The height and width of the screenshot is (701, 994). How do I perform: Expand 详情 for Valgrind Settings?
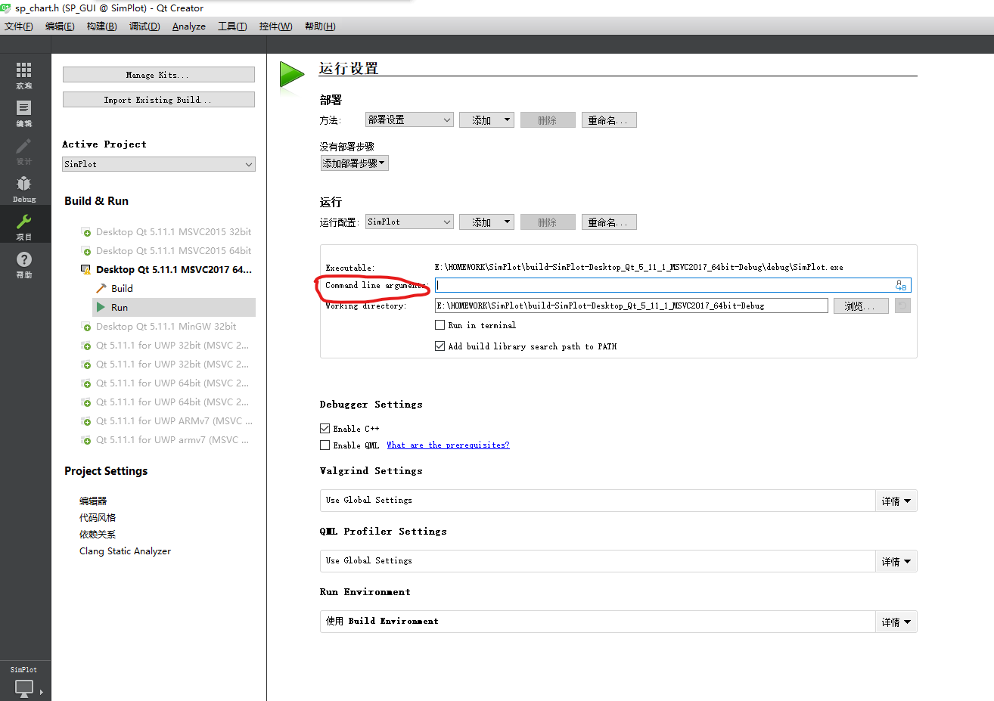tap(896, 500)
